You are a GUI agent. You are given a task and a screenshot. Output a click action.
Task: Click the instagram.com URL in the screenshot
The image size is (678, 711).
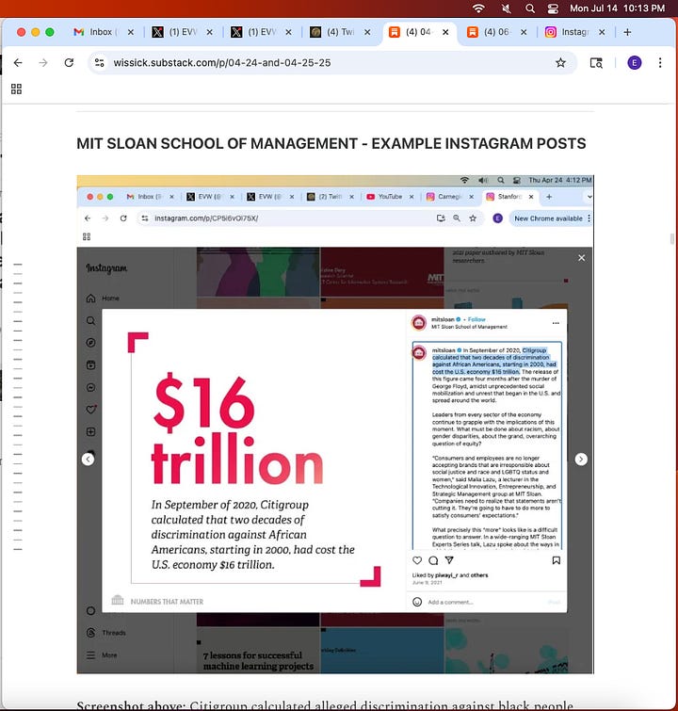(x=206, y=218)
